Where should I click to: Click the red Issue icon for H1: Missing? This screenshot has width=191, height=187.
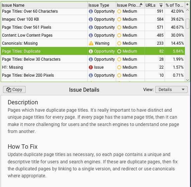pyautogui.click(x=91, y=67)
